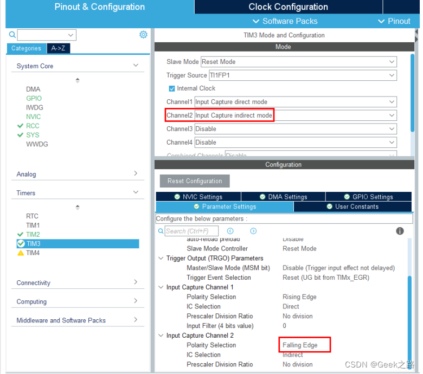The height and width of the screenshot is (374, 423).
Task: Open the Channel1 mode dropdown
Action: point(296,102)
